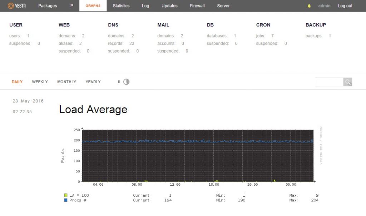Open the WEB section
Screen dimensions: 366x216
click(x=64, y=25)
